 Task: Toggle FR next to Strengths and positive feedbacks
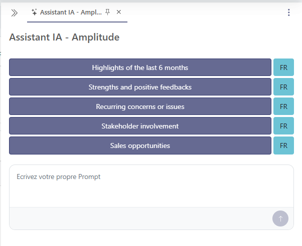pos(283,87)
